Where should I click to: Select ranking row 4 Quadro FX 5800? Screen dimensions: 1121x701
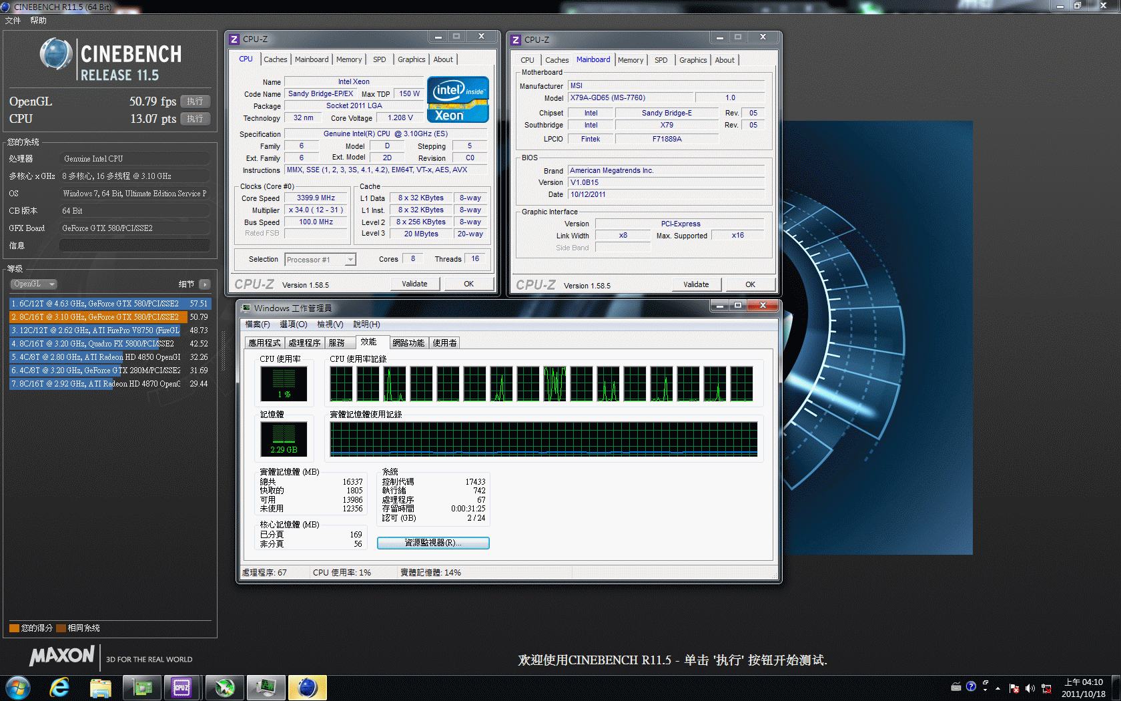click(110, 344)
